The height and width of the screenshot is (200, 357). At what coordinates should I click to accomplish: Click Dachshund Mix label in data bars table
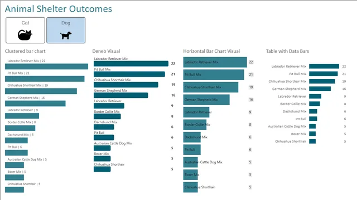tap(295, 111)
